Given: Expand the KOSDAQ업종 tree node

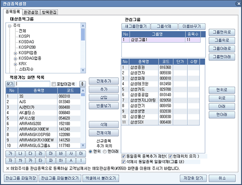Looking at the screenshot, I should (15, 59).
